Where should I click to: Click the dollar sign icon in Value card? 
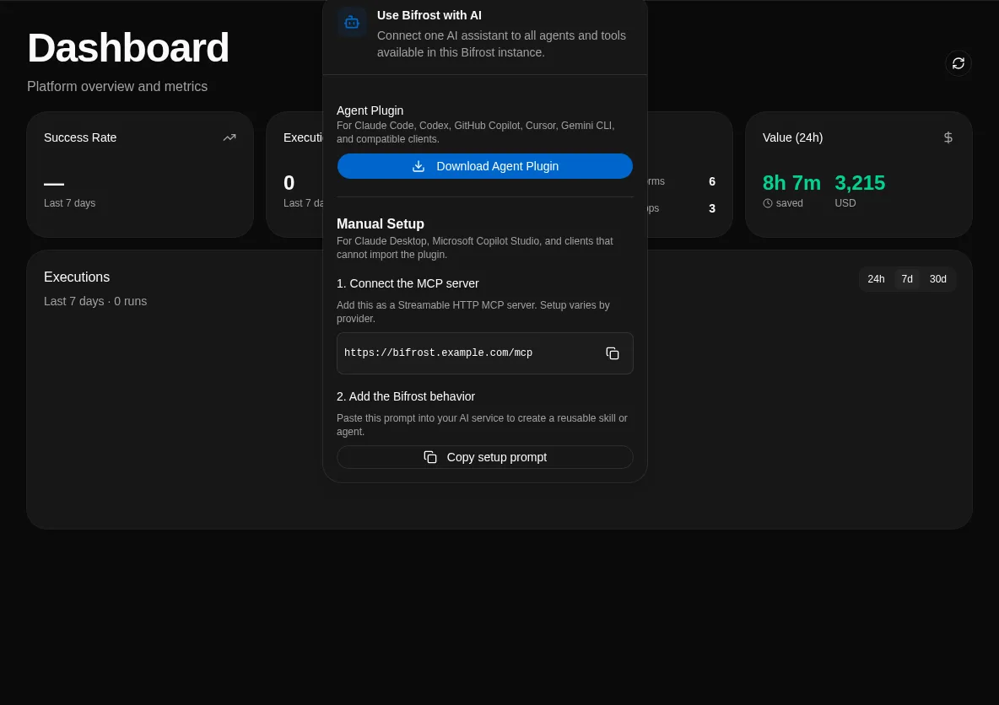coord(948,137)
